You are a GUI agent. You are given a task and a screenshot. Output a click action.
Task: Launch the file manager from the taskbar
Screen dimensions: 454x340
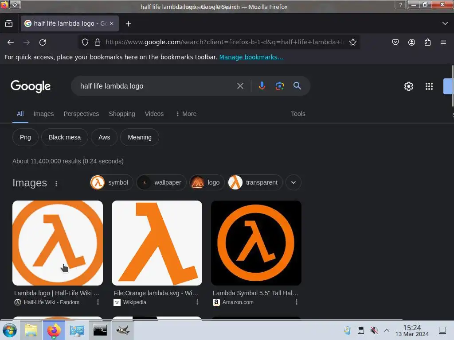(x=31, y=330)
